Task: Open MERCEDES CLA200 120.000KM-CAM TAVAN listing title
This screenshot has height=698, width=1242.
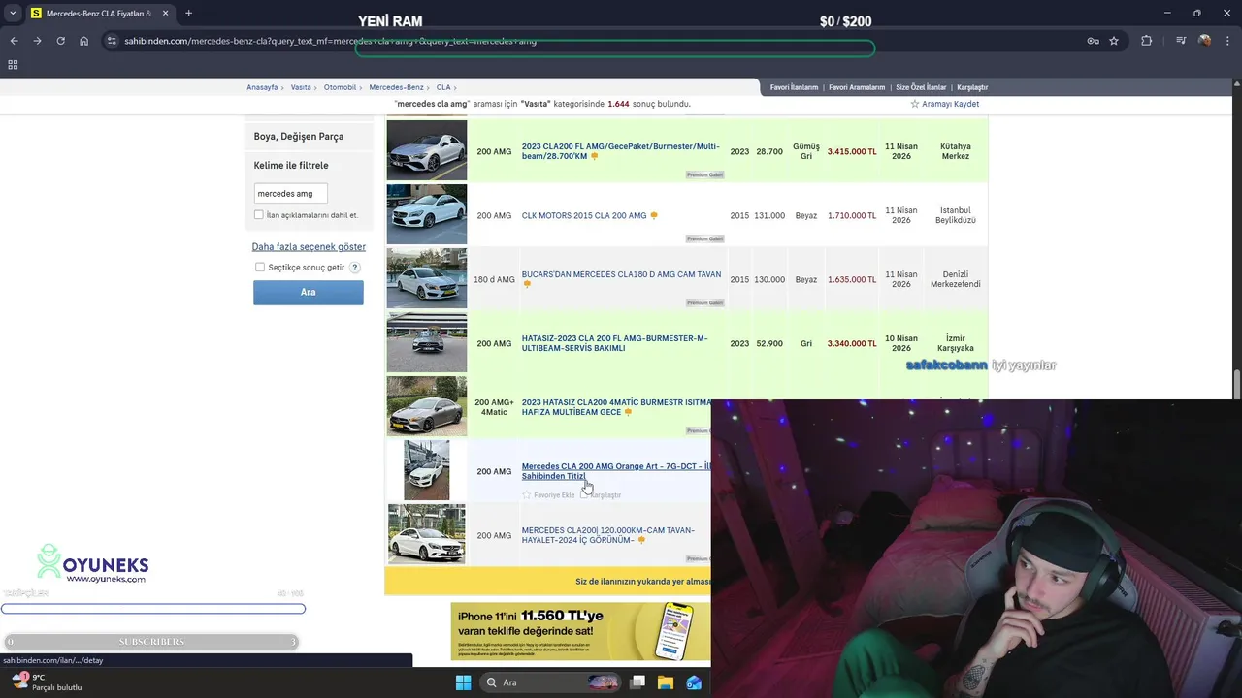Action: tap(608, 535)
